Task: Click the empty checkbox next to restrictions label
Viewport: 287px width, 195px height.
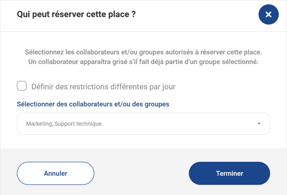Action: (x=22, y=86)
